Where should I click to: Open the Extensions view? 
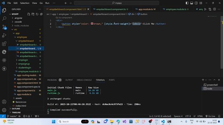[x=4, y=44]
